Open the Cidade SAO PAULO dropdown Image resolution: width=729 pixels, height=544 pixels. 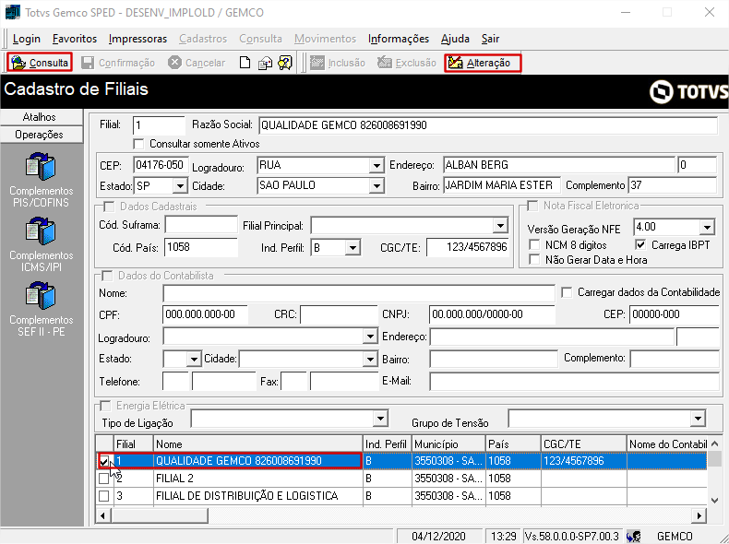click(376, 186)
